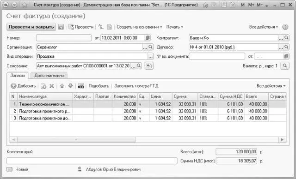Switch to the Запасы tab
296x179 pixels.
pos(18,76)
